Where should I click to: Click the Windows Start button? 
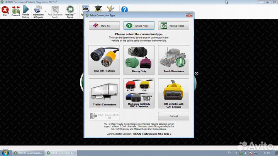5,153
